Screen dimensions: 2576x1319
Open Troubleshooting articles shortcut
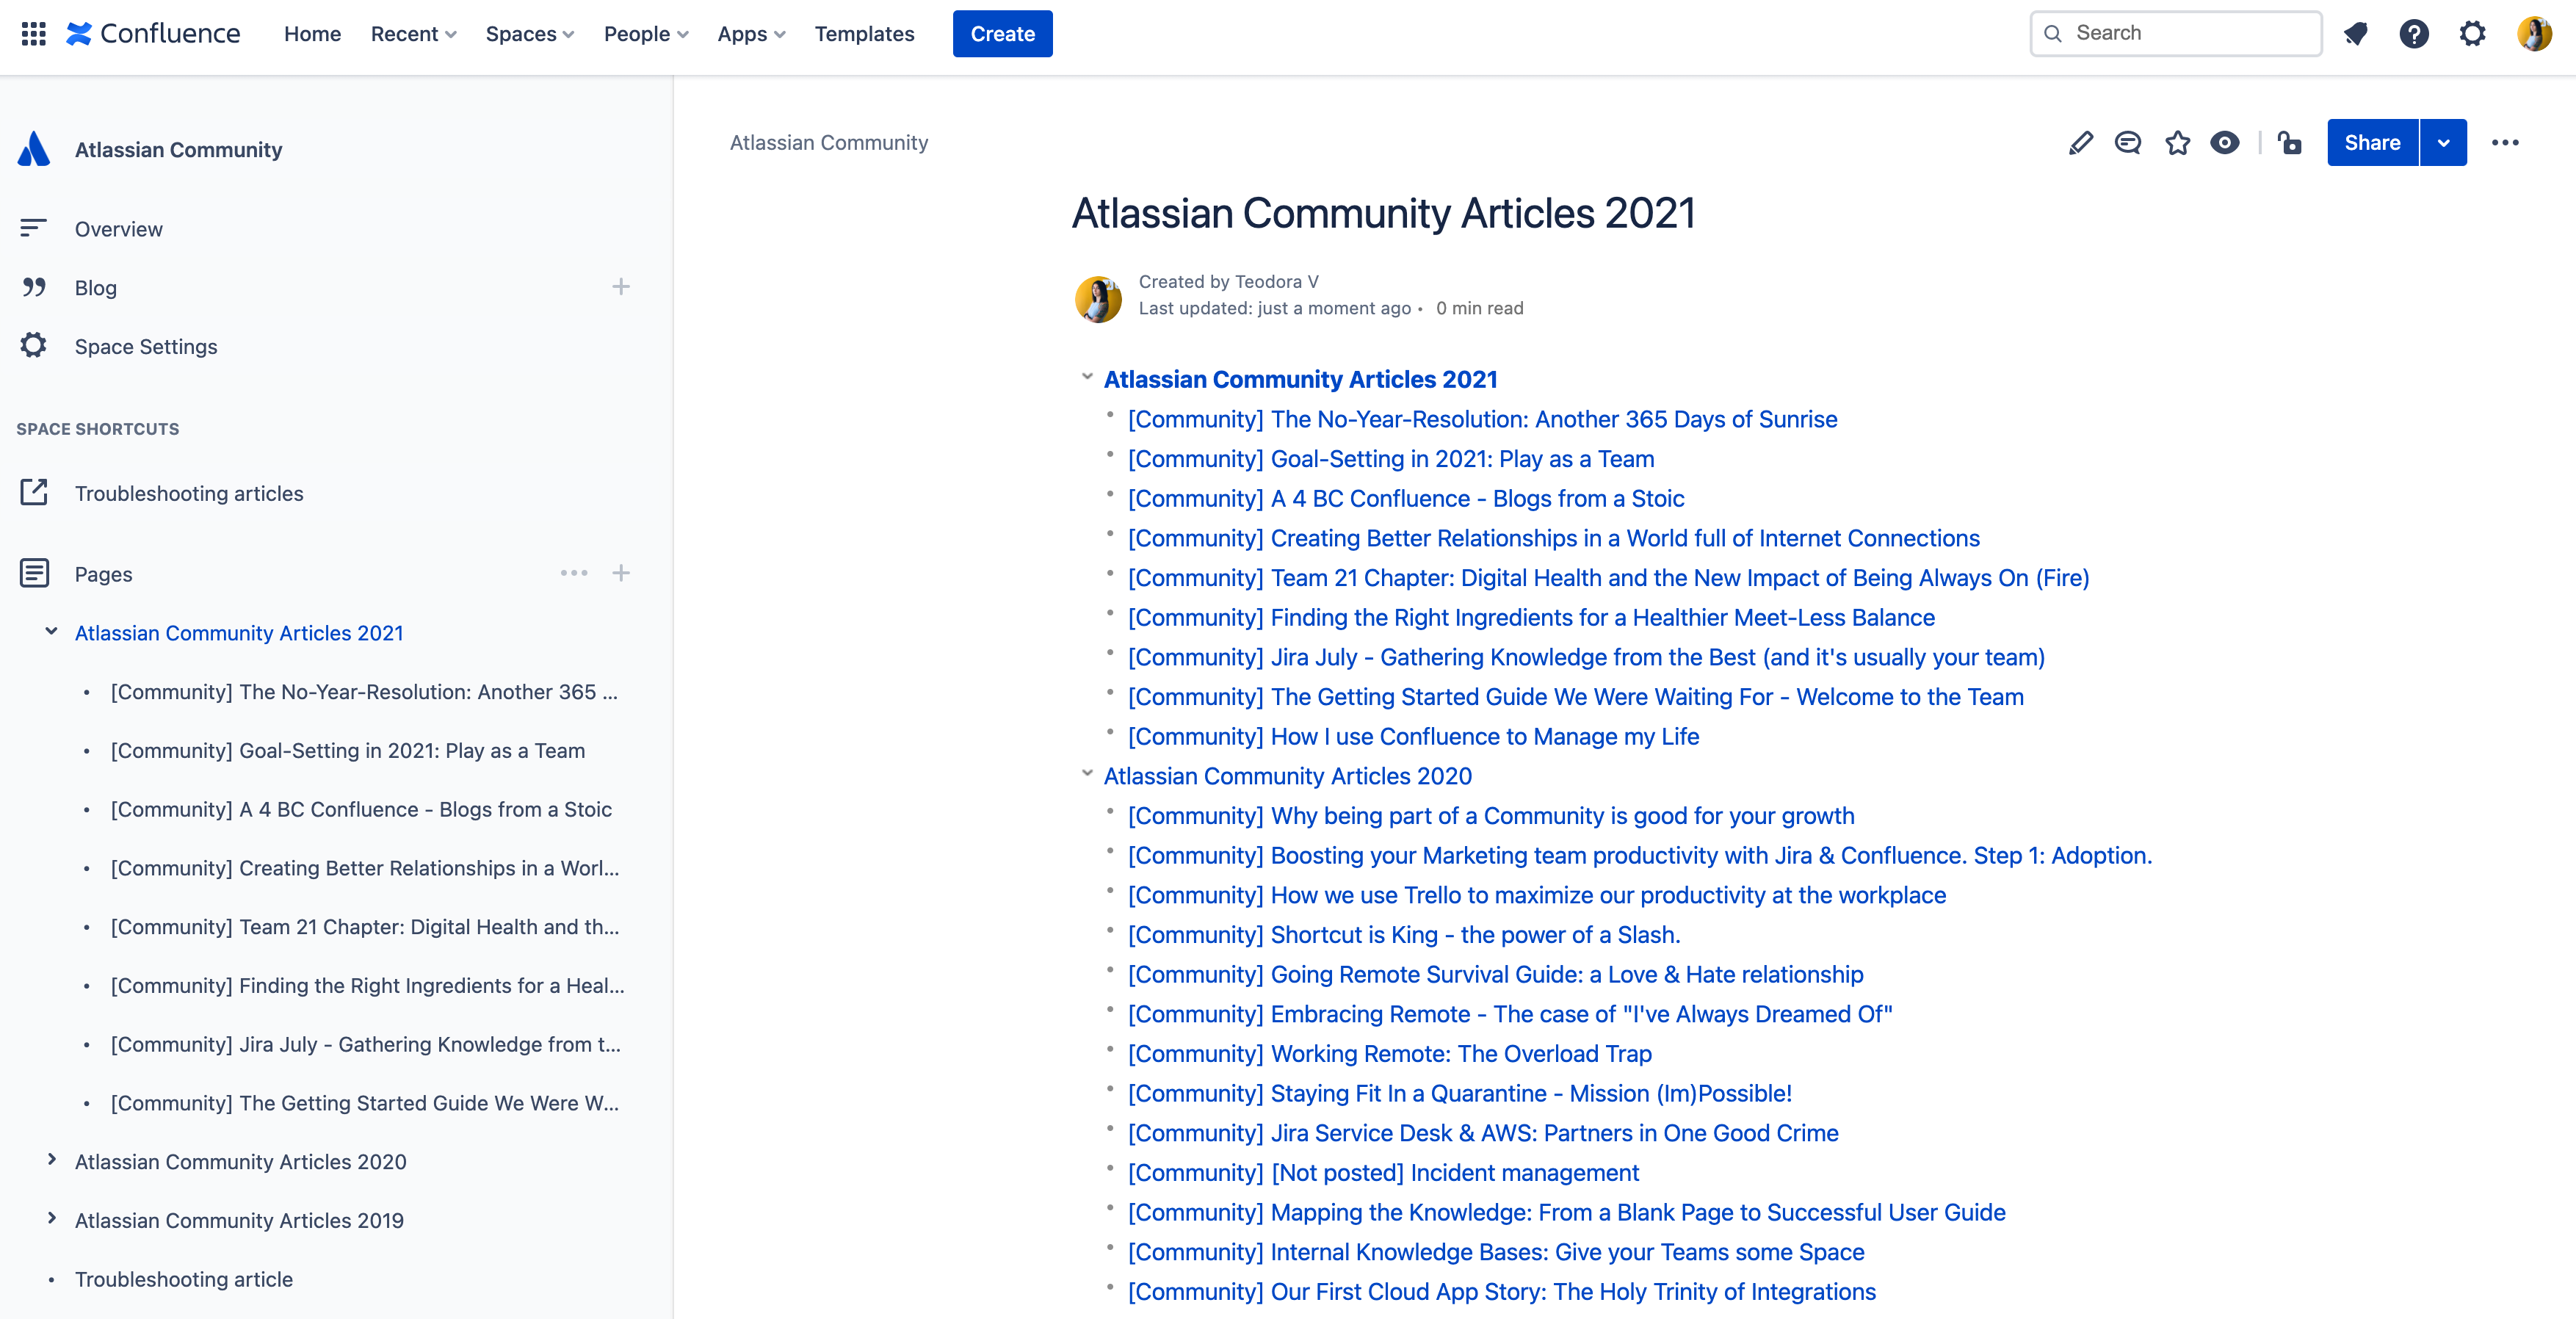(188, 493)
